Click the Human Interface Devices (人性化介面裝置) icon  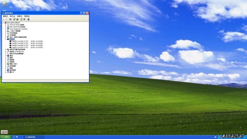8,31
